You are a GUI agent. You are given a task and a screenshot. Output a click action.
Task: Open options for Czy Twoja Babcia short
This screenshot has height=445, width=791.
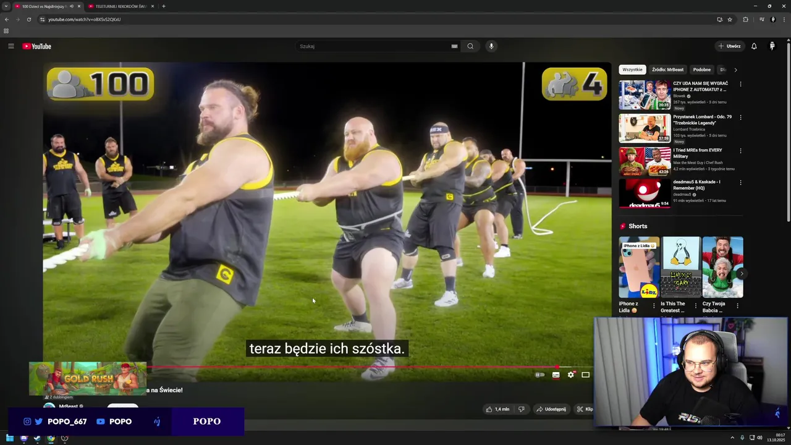click(x=737, y=305)
